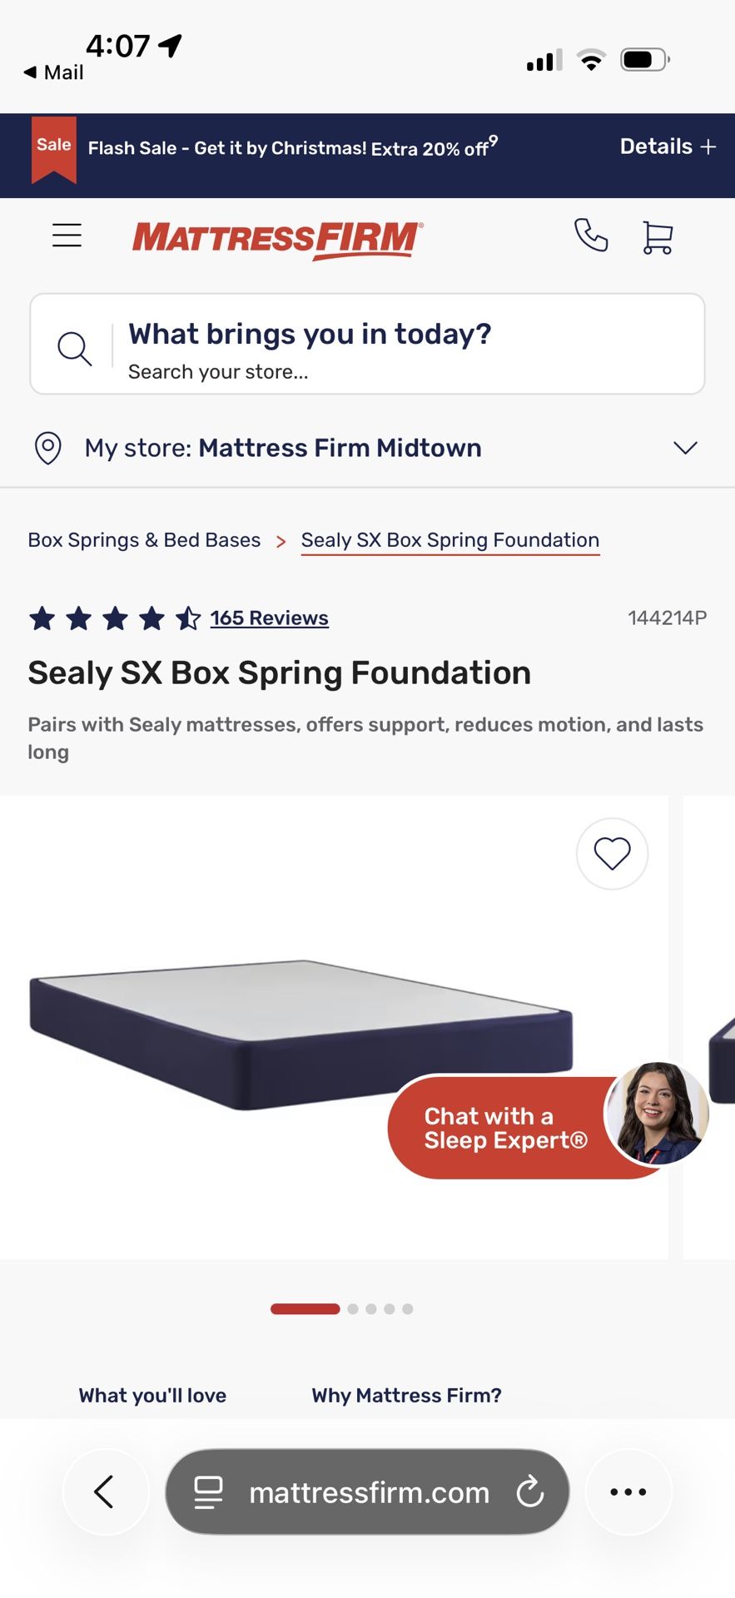Tap the phone call icon
735x1598 pixels.
[591, 236]
